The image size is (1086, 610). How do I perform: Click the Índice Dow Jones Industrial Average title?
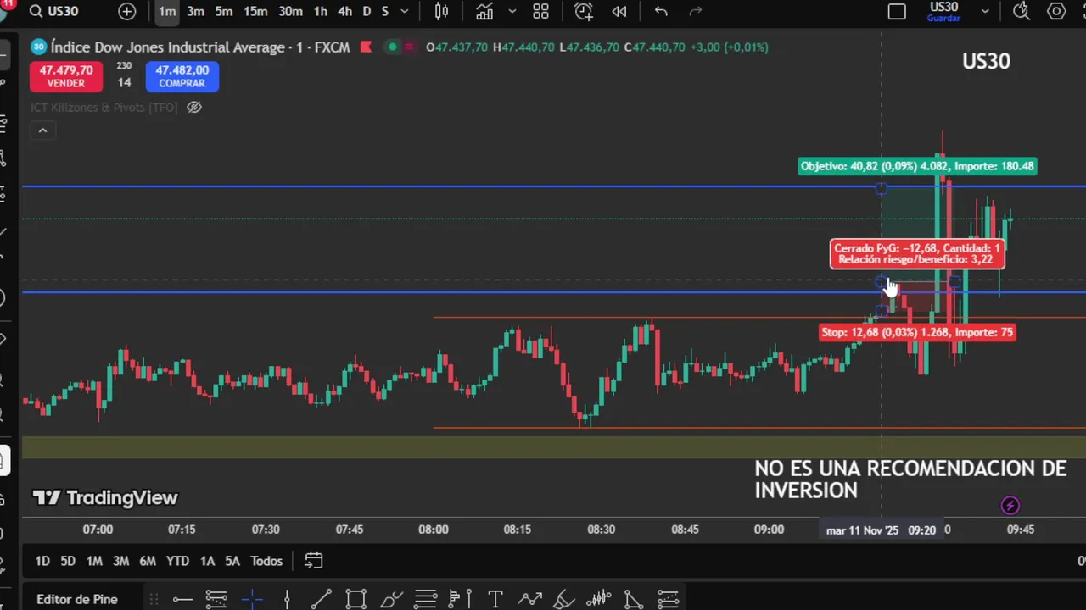tap(167, 47)
